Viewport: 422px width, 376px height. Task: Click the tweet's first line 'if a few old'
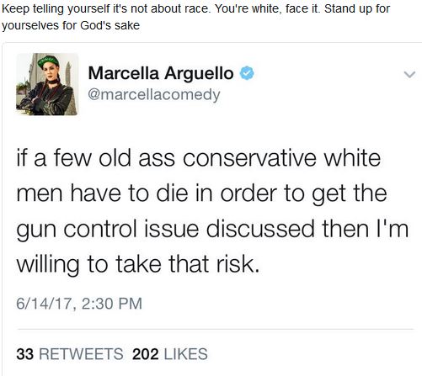click(x=199, y=158)
